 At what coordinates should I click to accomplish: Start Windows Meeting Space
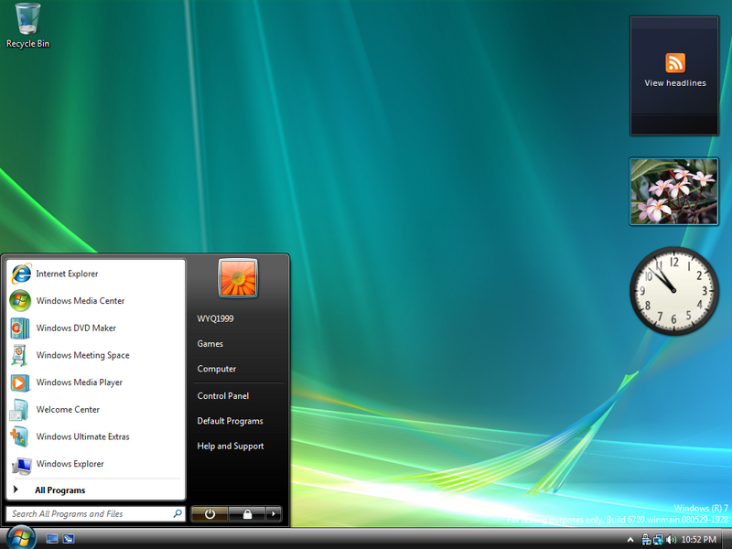pyautogui.click(x=82, y=355)
